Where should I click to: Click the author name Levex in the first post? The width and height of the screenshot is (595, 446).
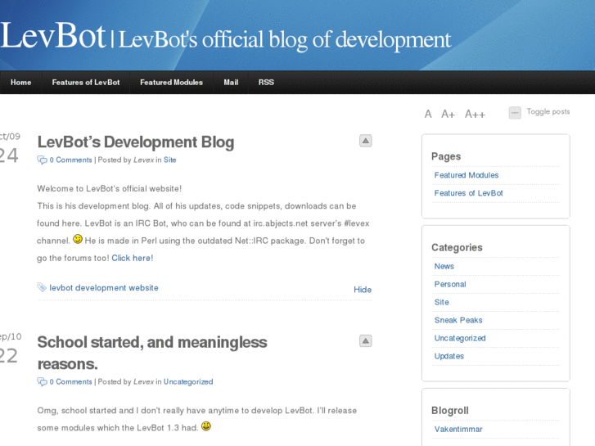(143, 160)
